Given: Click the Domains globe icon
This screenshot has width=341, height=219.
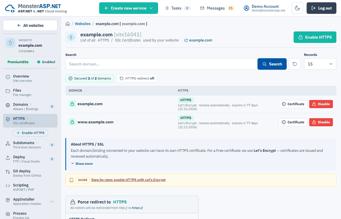Looking at the screenshot, I should pos(8,105).
